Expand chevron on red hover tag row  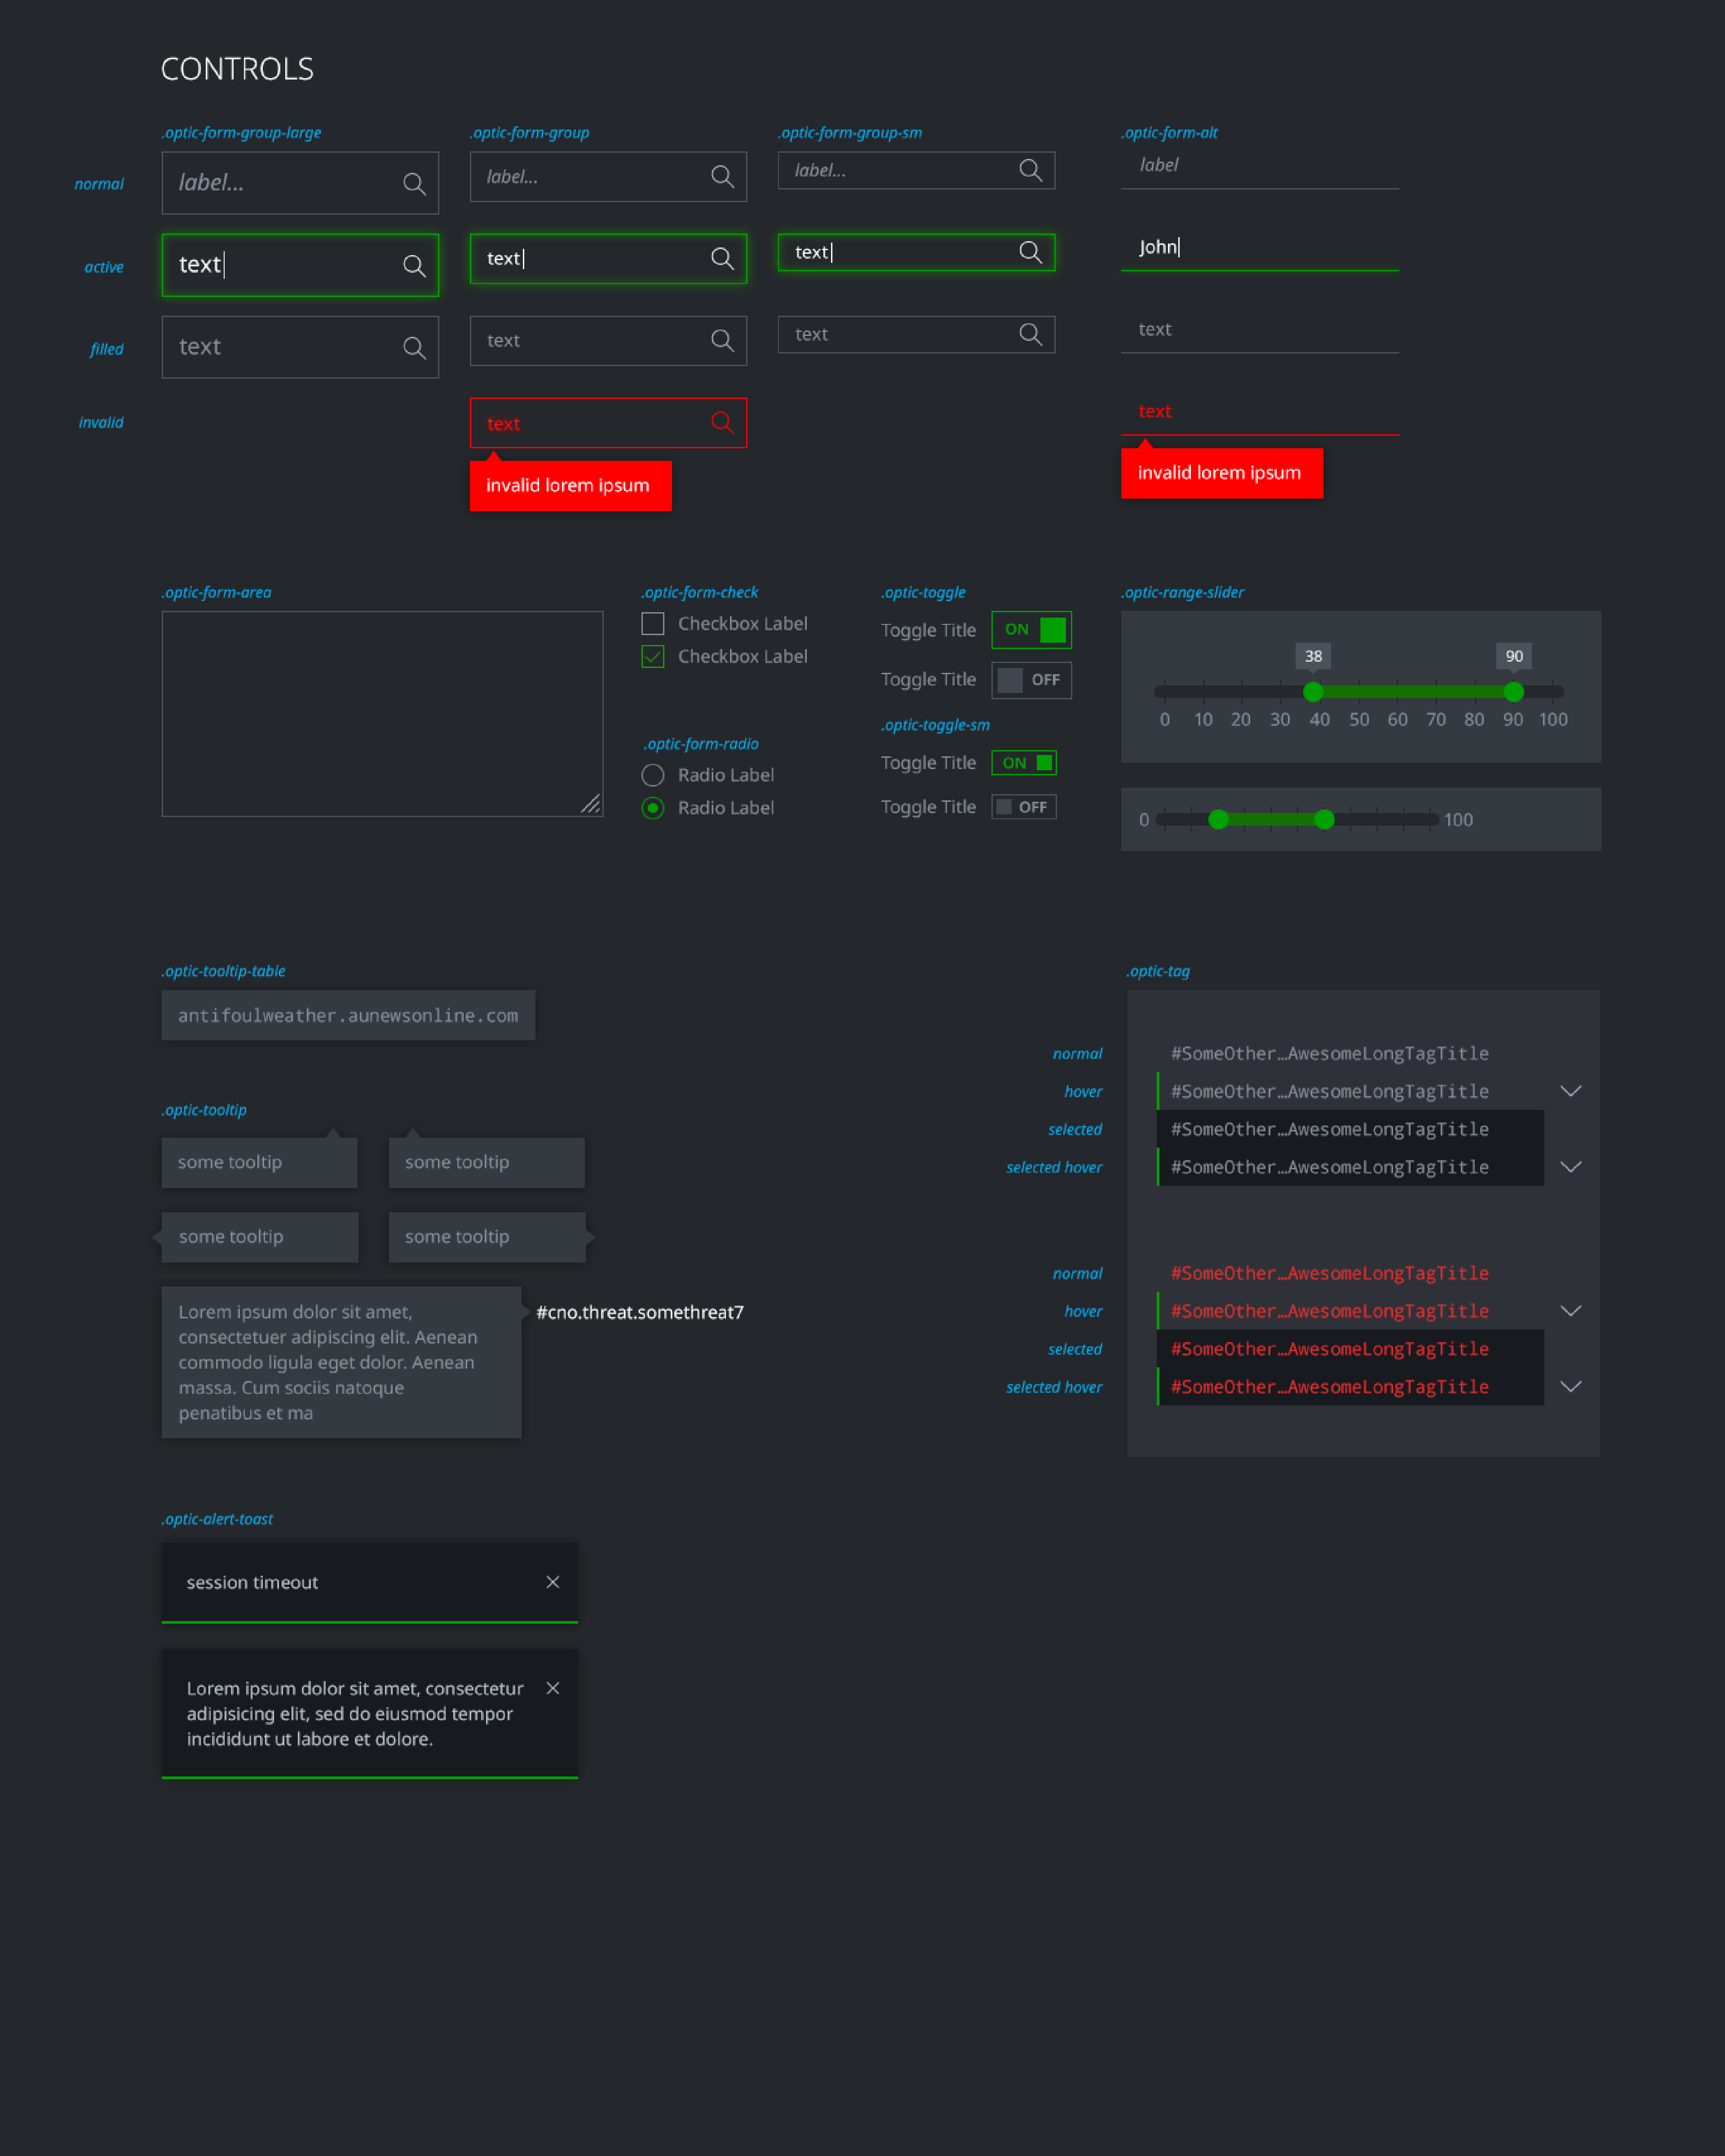pos(1570,1311)
